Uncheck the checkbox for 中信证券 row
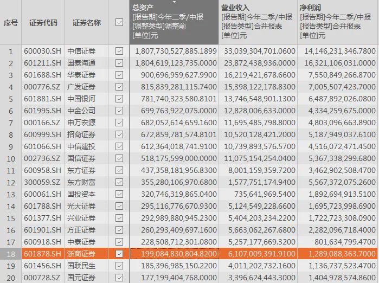The width and height of the screenshot is (379, 283). click(x=119, y=51)
